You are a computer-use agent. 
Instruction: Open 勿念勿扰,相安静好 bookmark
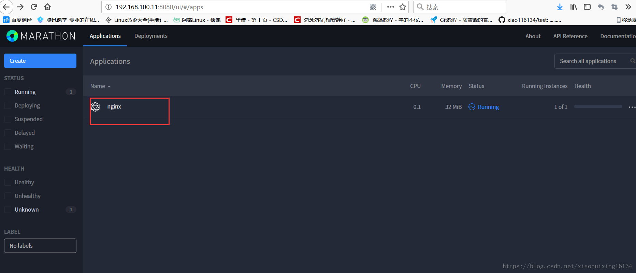(x=325, y=20)
